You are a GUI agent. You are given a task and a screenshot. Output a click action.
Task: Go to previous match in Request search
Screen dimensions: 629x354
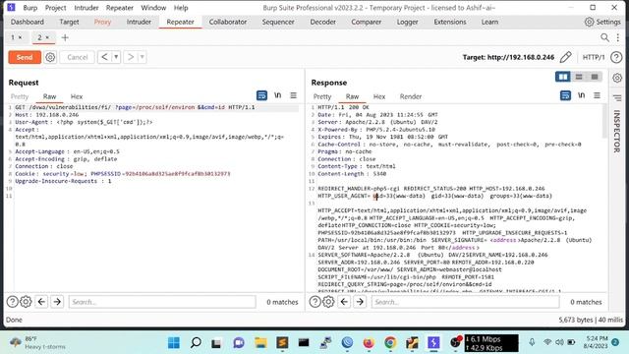coord(41,302)
